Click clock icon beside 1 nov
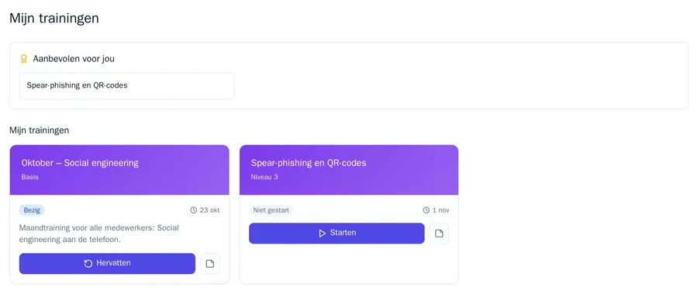This screenshot has width=698, height=291. tap(426, 210)
